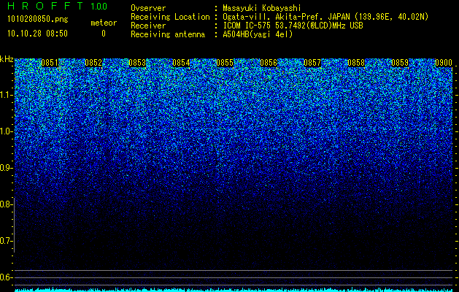Viewport: 459px width, 292px height.
Task: Click the cyan signal level strip at bottom
Action: [x=234, y=290]
